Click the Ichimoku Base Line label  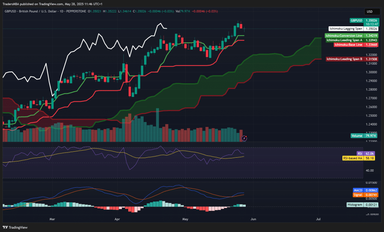(348, 45)
